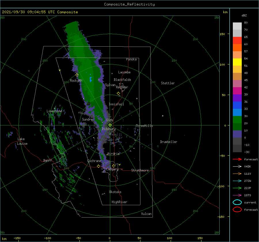Click the Didsbury label
The image size is (259, 242).
point(108,129)
